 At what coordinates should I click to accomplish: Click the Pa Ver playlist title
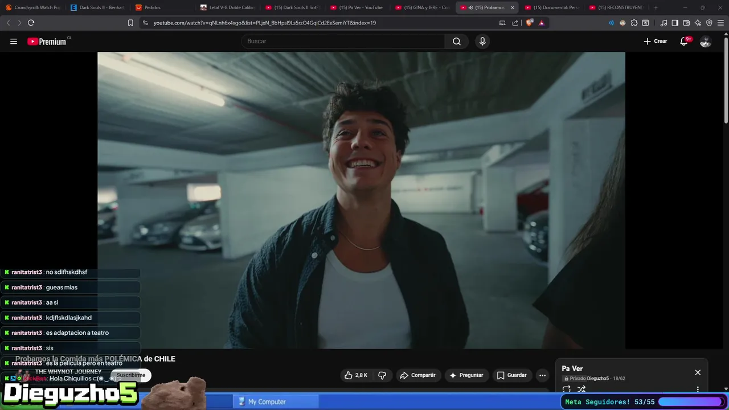(x=572, y=368)
